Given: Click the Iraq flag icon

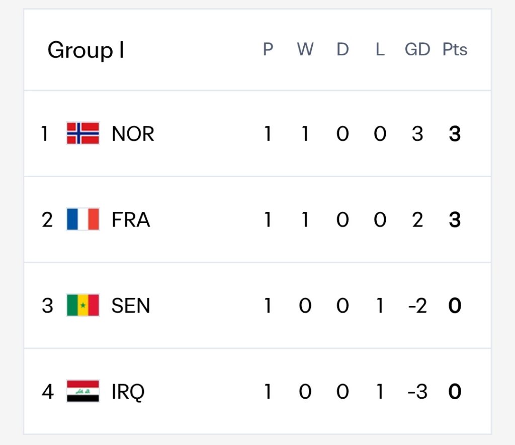Looking at the screenshot, I should coord(83,391).
